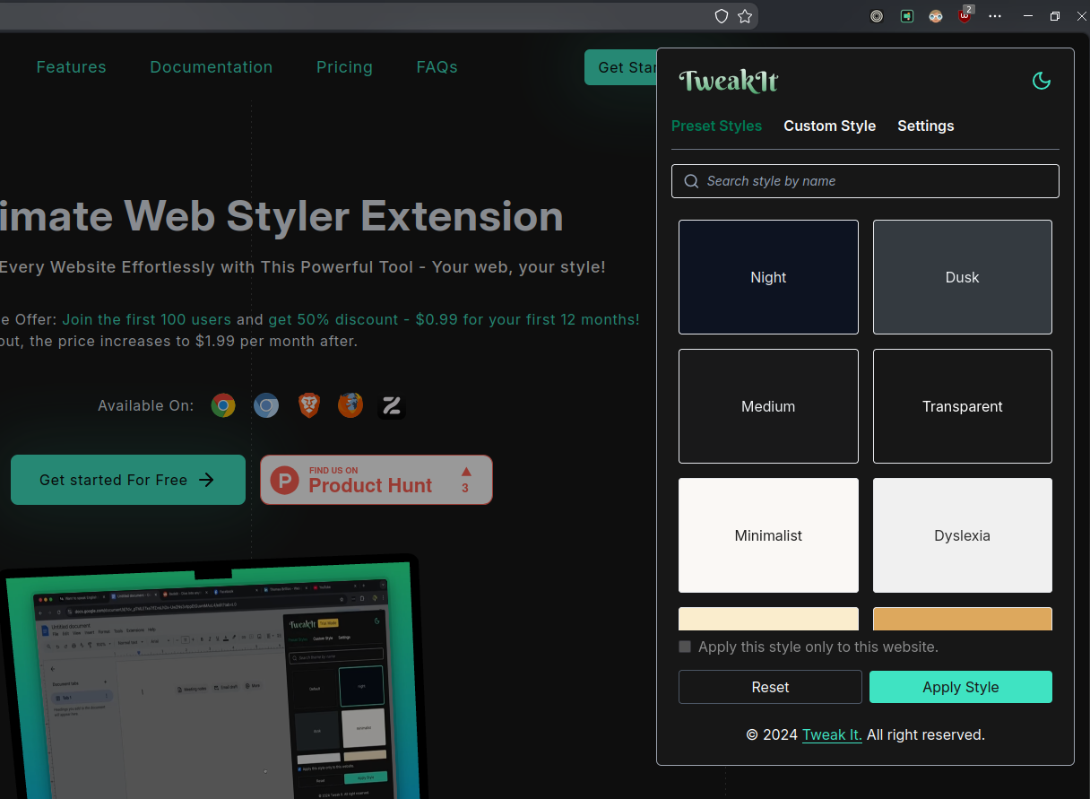Screen dimensions: 1090x799
Task: Select the Night preset style swatch
Action: 768,277
